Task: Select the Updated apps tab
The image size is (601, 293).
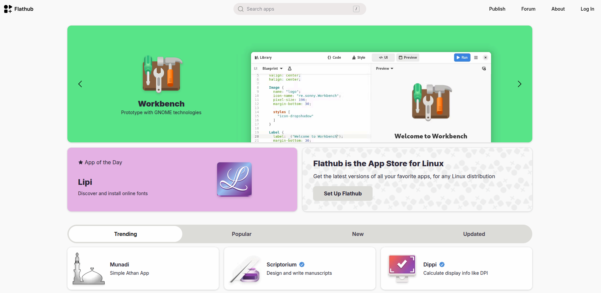Action: coord(474,234)
